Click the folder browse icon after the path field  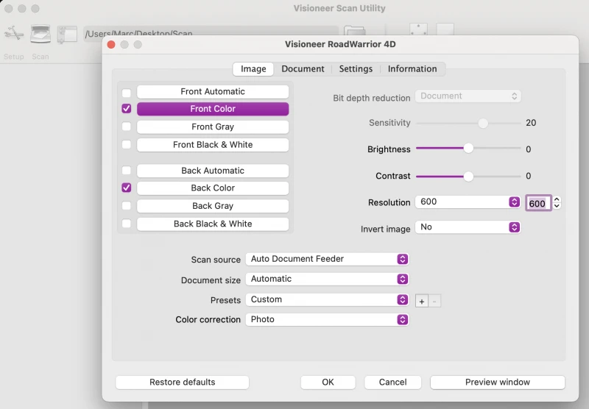click(x=354, y=31)
